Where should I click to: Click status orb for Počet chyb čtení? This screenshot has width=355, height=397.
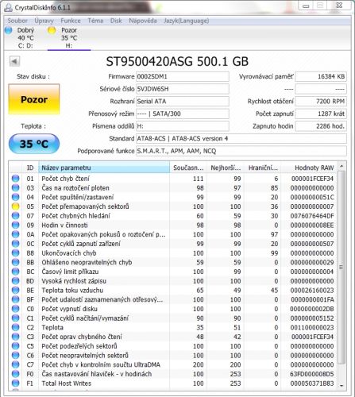coord(16,179)
